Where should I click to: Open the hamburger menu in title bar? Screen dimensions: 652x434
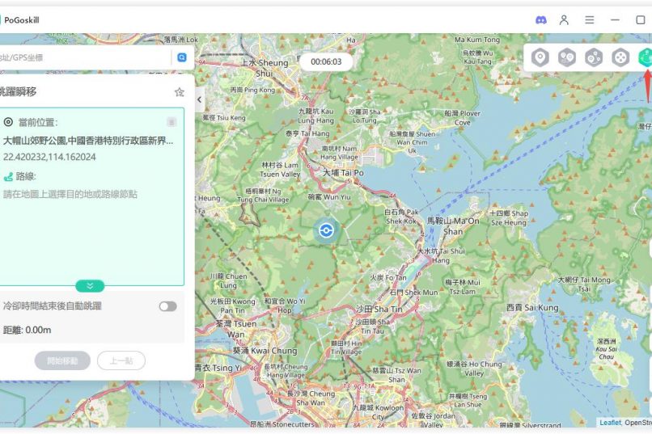point(590,19)
